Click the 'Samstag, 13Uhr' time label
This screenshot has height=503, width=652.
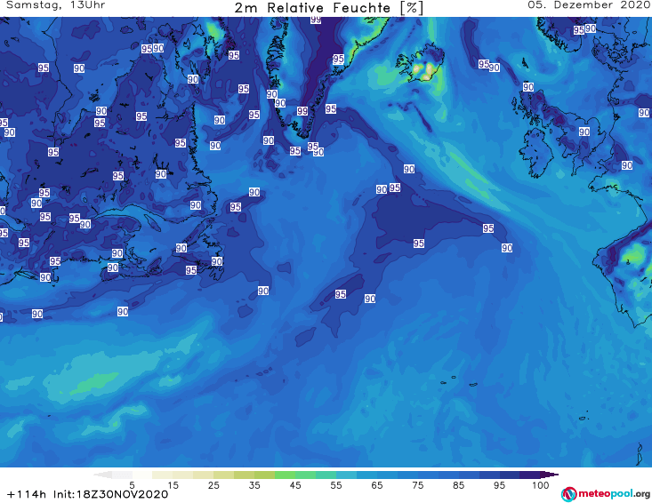(56, 5)
